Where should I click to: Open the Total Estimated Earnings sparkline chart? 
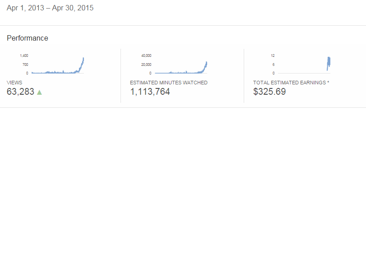coord(304,65)
